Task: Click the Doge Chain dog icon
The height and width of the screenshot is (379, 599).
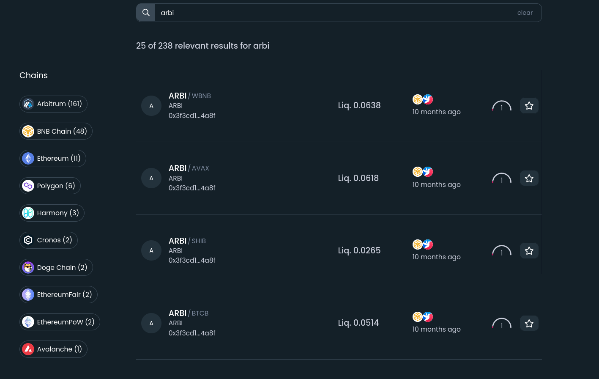Action: tap(28, 268)
